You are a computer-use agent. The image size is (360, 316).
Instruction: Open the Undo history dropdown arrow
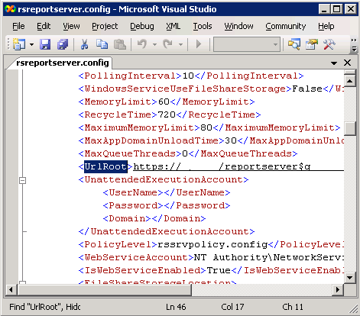[x=154, y=44]
